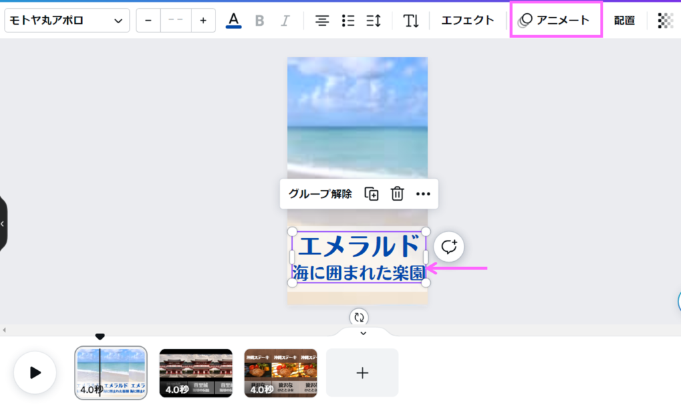The image size is (681, 410).
Task: Open the transparency checkerboard control
Action: pyautogui.click(x=665, y=21)
